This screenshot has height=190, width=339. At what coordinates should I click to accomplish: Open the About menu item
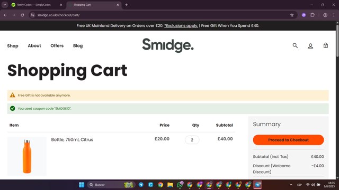point(34,46)
